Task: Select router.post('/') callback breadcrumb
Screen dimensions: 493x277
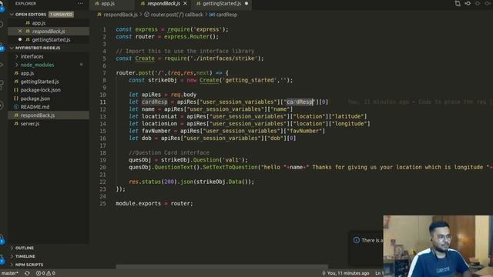Action: [176, 15]
